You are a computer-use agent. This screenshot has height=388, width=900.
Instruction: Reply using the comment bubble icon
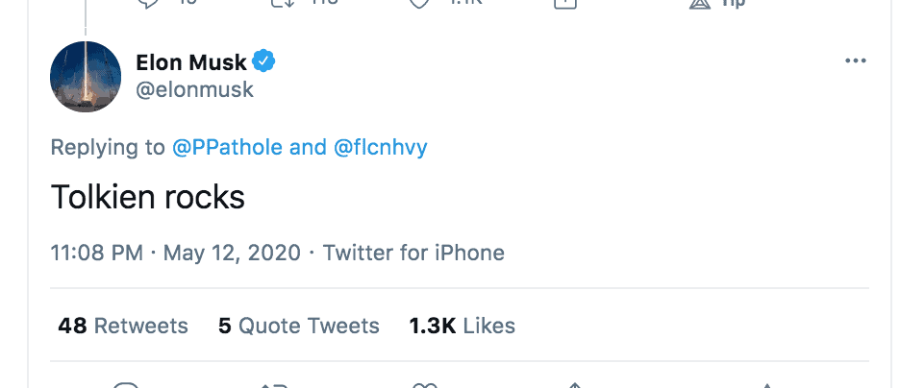(x=127, y=384)
